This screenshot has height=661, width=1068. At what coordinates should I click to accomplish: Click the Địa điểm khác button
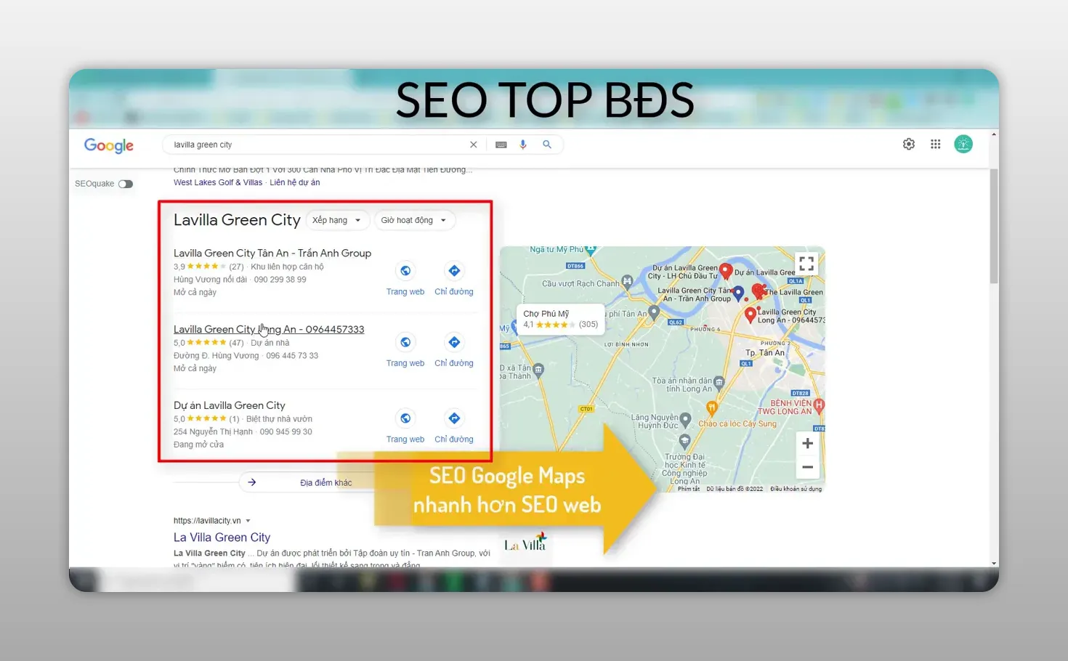(x=325, y=482)
